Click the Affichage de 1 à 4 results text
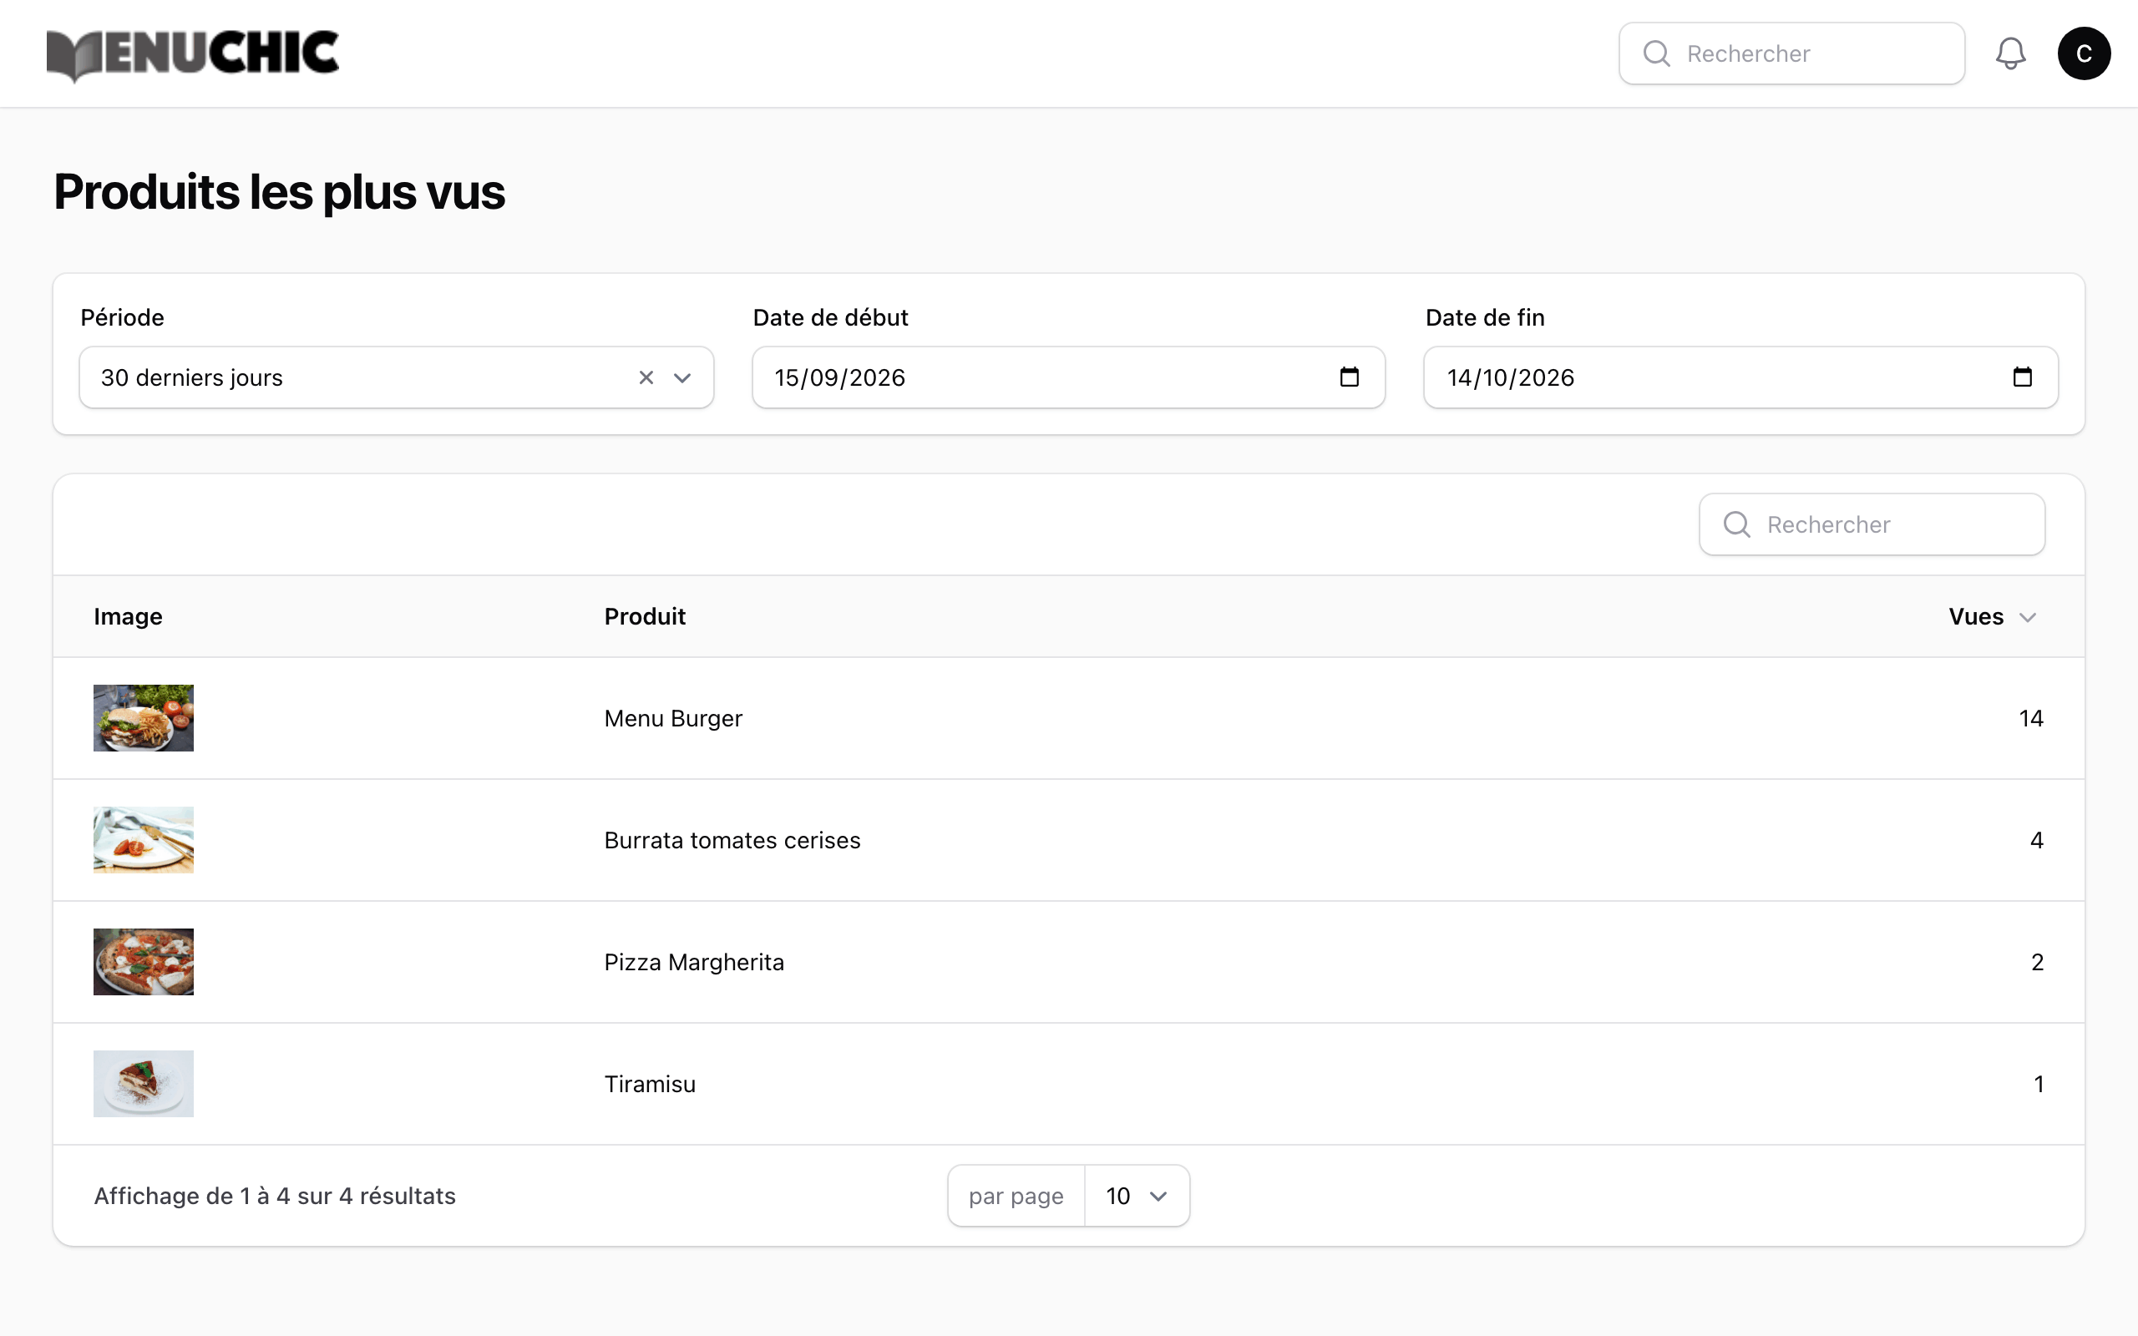Image resolution: width=2138 pixels, height=1336 pixels. tap(275, 1197)
